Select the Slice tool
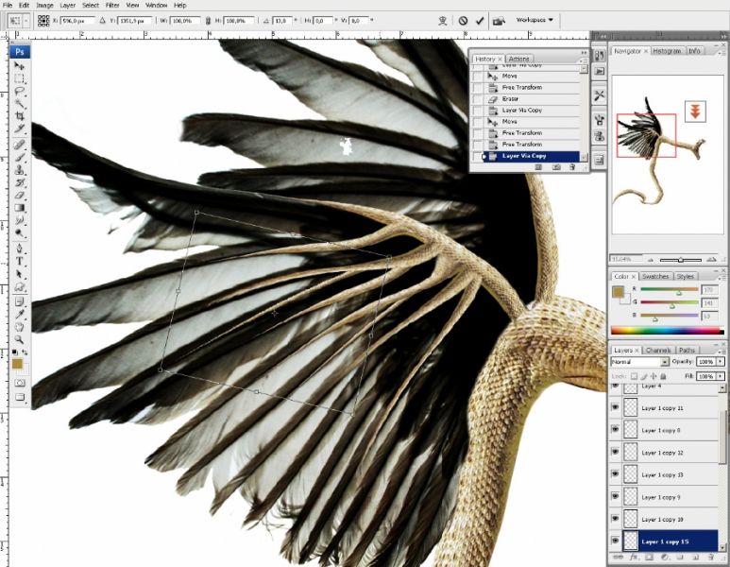This screenshot has height=567, width=730. click(20, 129)
